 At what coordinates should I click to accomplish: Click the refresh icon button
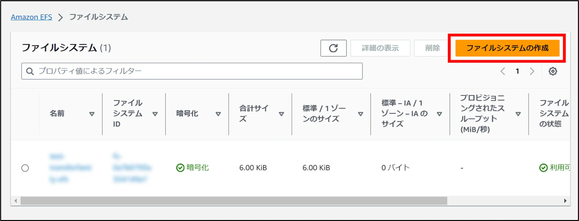coord(334,48)
